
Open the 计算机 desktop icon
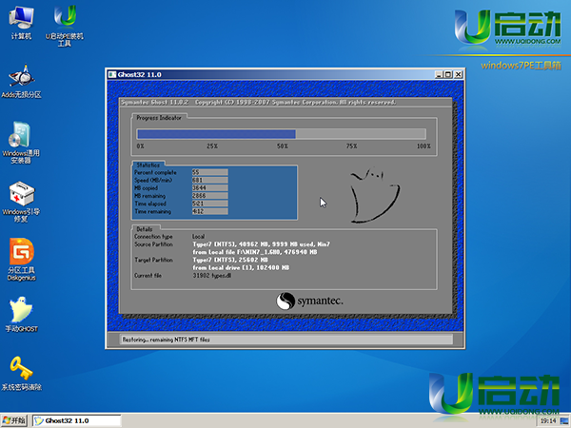click(x=21, y=23)
